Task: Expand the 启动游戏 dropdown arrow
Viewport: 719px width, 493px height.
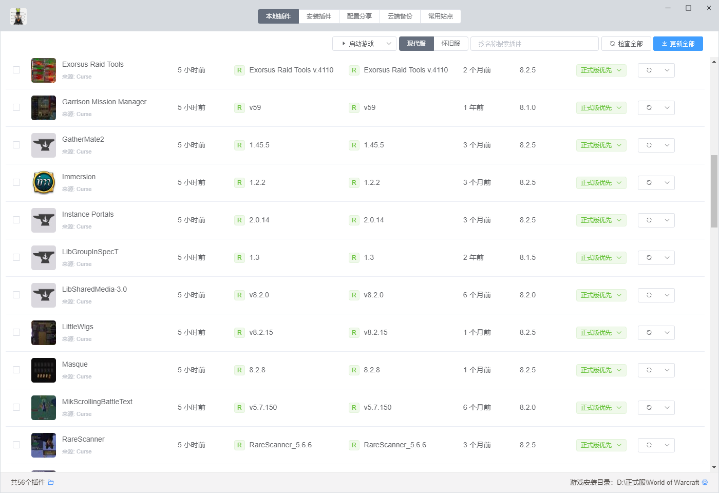Action: (x=389, y=44)
